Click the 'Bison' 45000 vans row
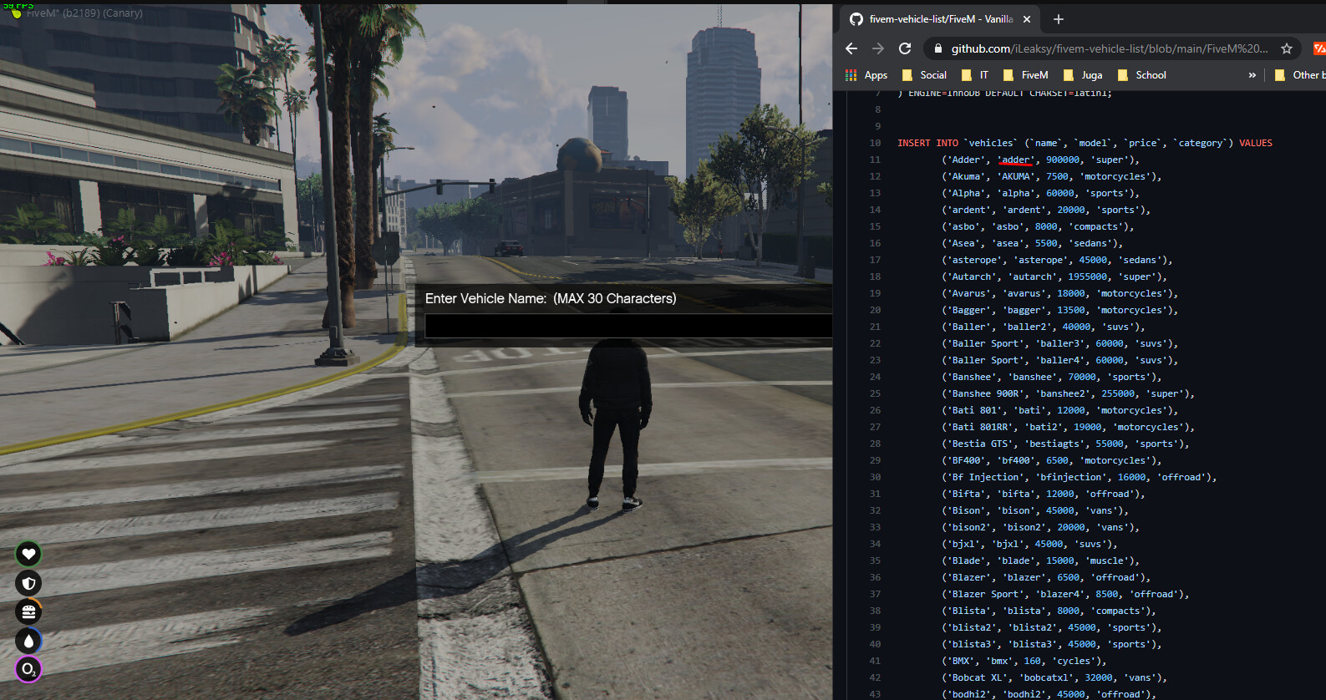The width and height of the screenshot is (1326, 700). pos(1034,510)
